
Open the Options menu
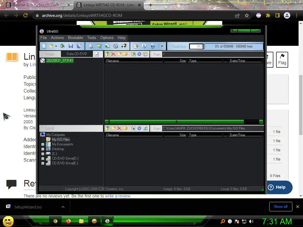coord(107,38)
